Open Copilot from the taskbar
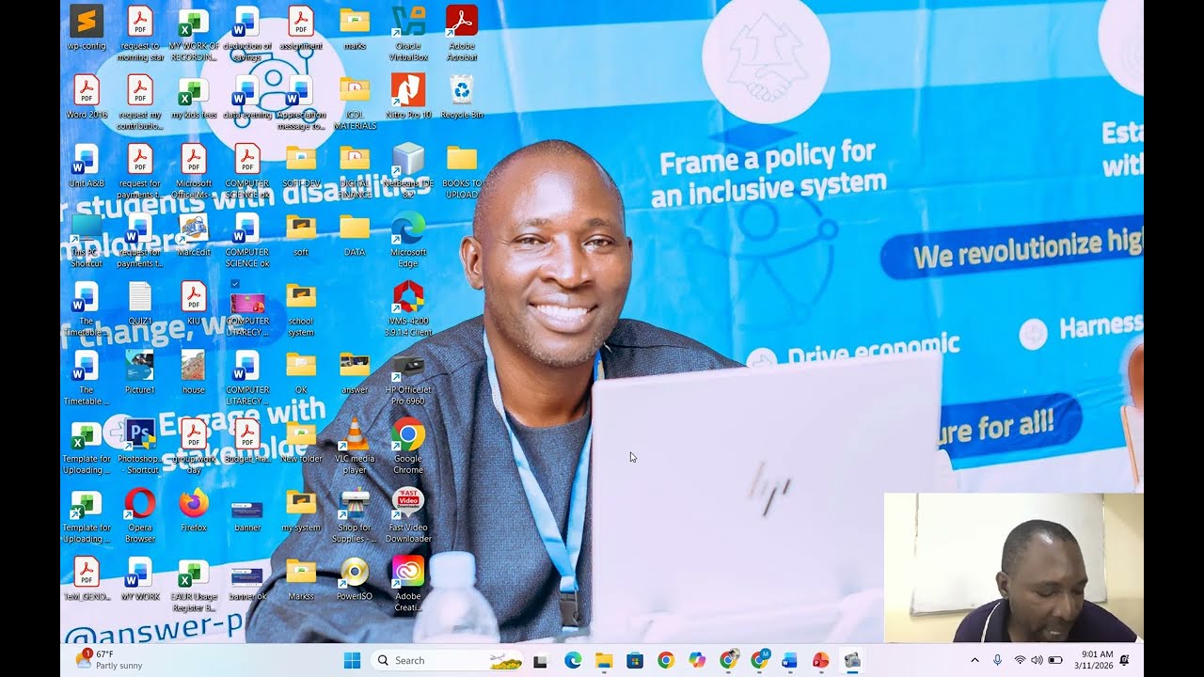1204x677 pixels. click(697, 660)
